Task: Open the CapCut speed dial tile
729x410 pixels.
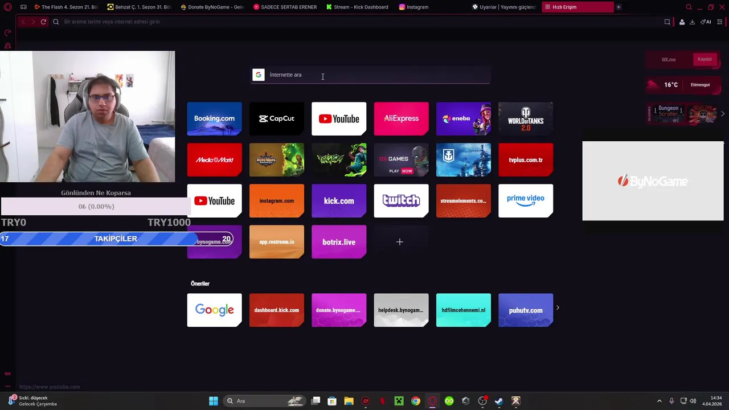Action: coord(276,118)
